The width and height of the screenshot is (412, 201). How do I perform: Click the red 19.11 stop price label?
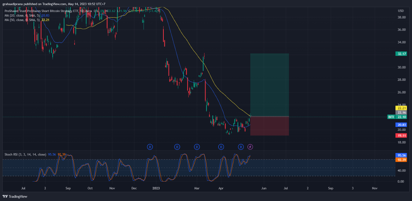click(x=401, y=135)
